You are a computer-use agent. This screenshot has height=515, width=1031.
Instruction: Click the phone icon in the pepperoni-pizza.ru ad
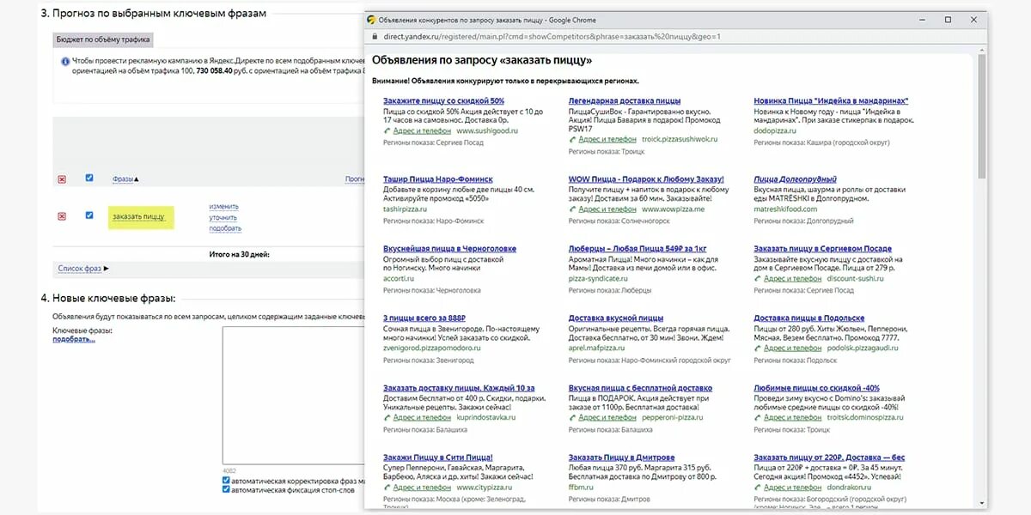point(572,417)
